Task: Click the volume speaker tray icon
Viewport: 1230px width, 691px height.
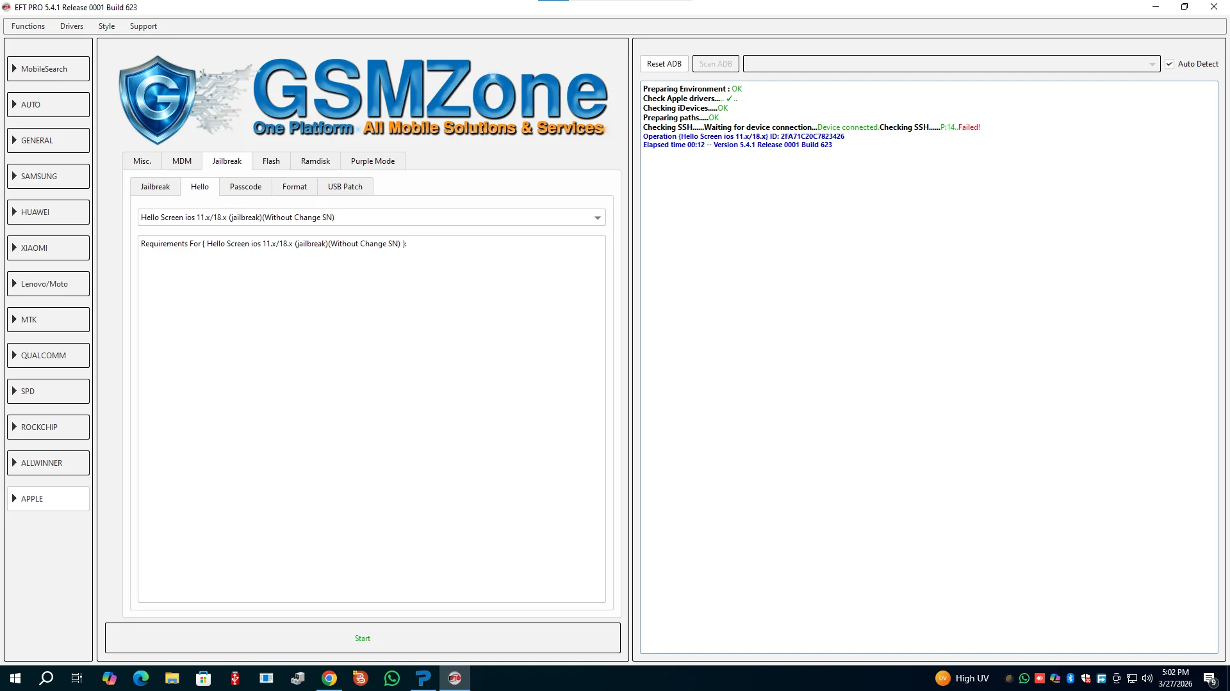Action: 1147,678
